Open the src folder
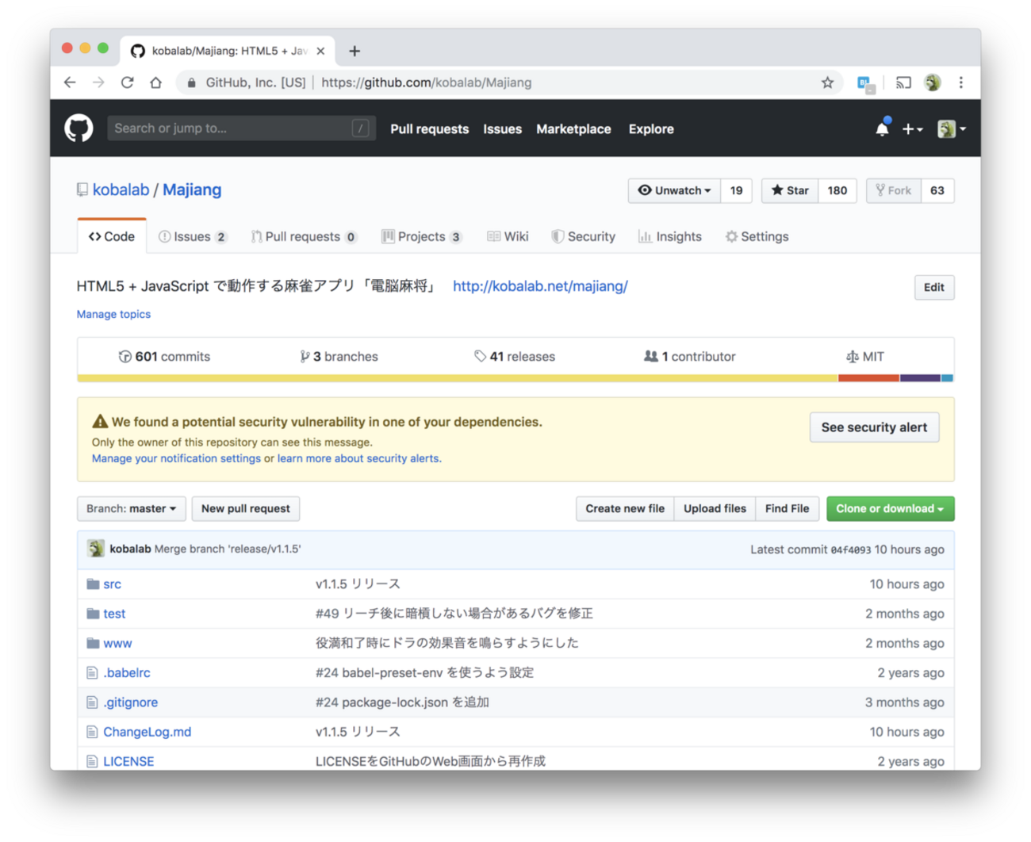This screenshot has height=842, width=1031. coord(112,584)
